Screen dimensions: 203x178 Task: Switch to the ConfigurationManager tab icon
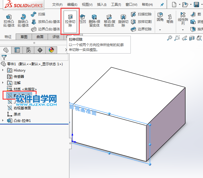[x=29, y=50]
